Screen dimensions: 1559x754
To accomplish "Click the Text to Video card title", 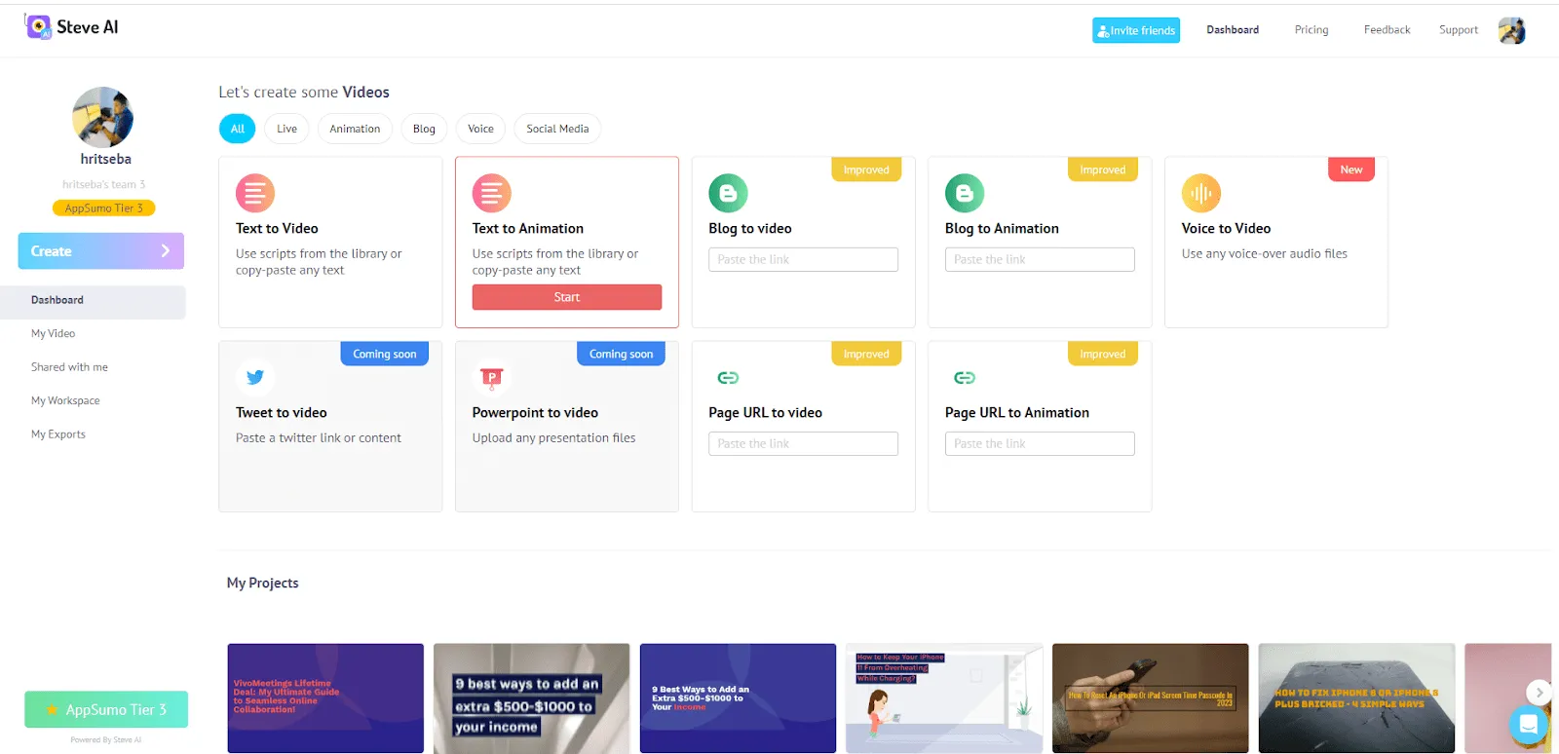I will [277, 228].
